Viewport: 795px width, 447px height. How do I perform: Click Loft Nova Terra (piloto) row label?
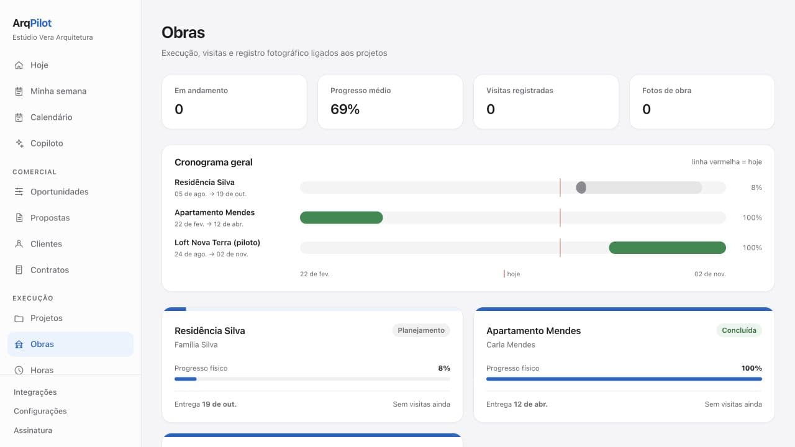[x=217, y=243]
